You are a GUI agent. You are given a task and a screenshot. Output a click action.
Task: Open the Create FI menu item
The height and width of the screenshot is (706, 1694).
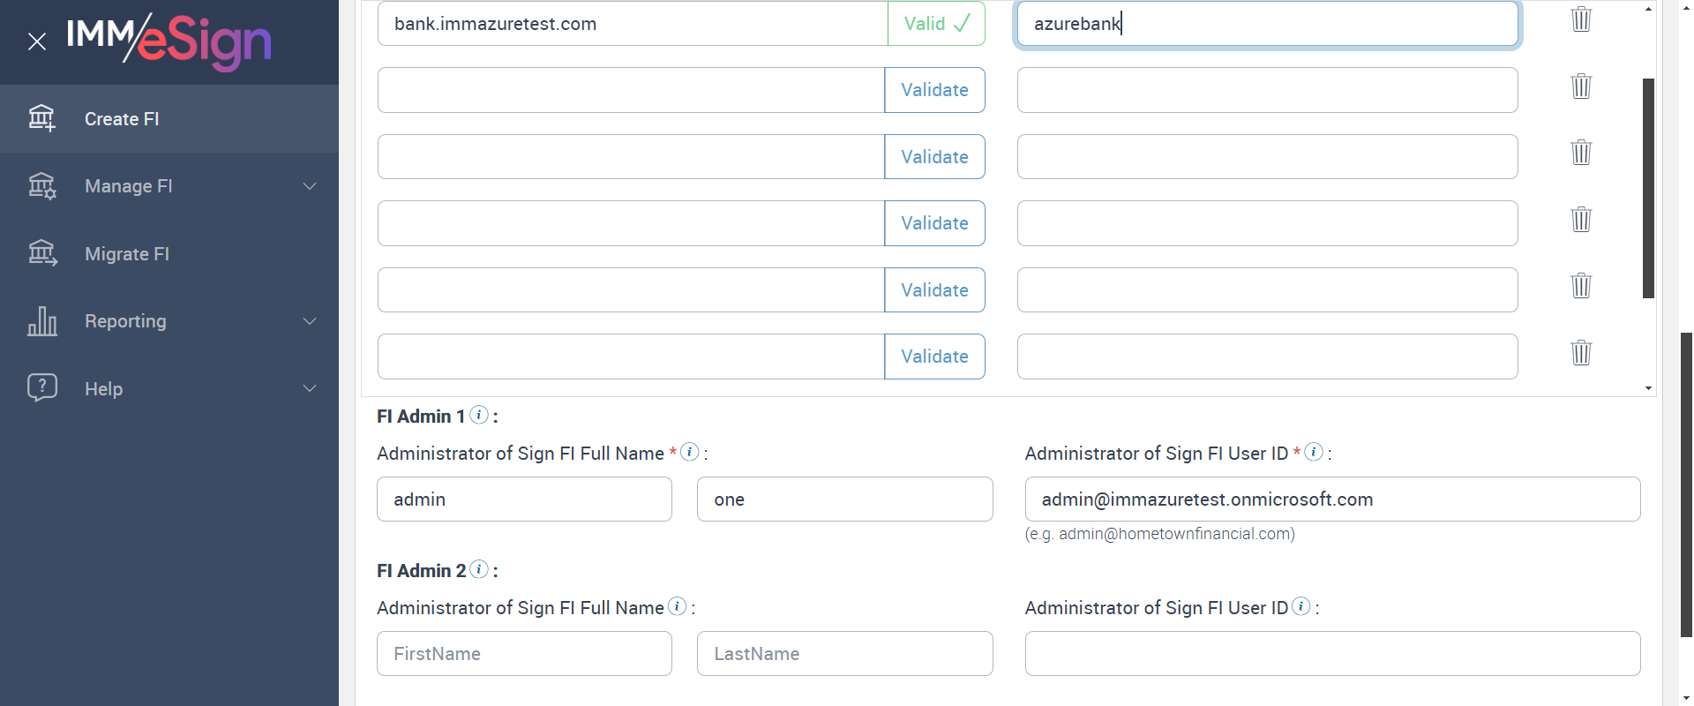pyautogui.click(x=122, y=119)
